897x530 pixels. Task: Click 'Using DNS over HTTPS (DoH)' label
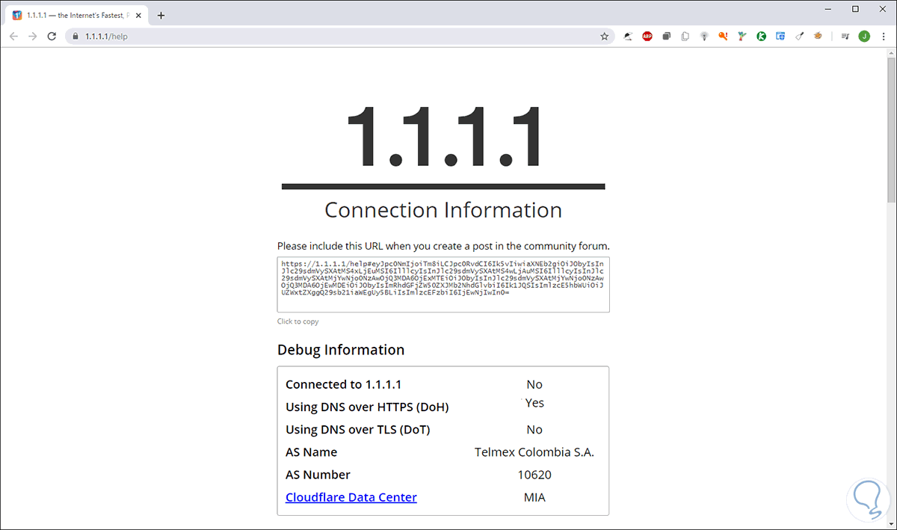368,407
